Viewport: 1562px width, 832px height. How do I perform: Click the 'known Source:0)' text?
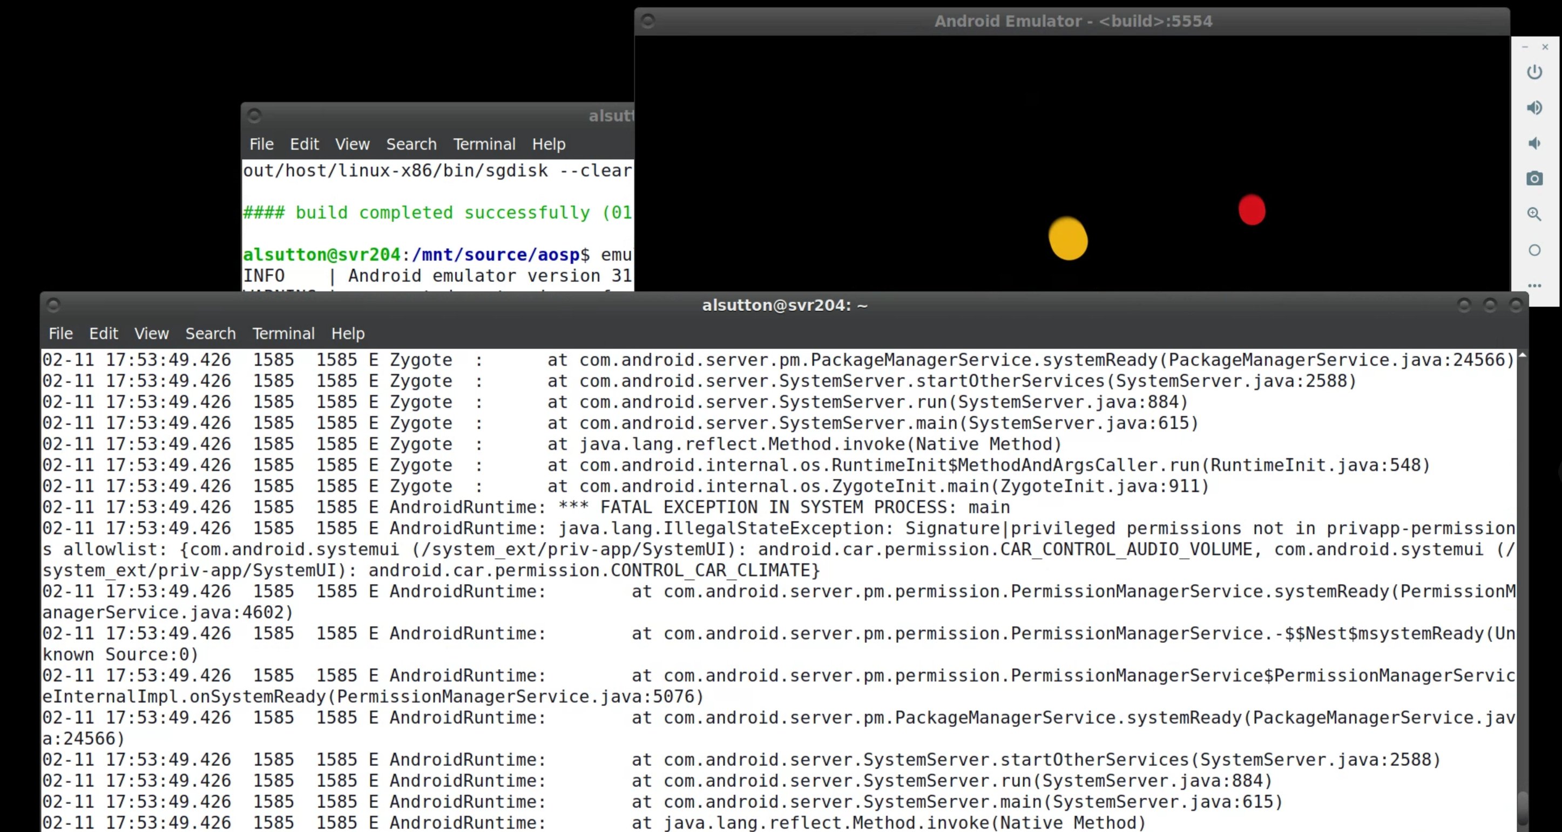tap(120, 654)
